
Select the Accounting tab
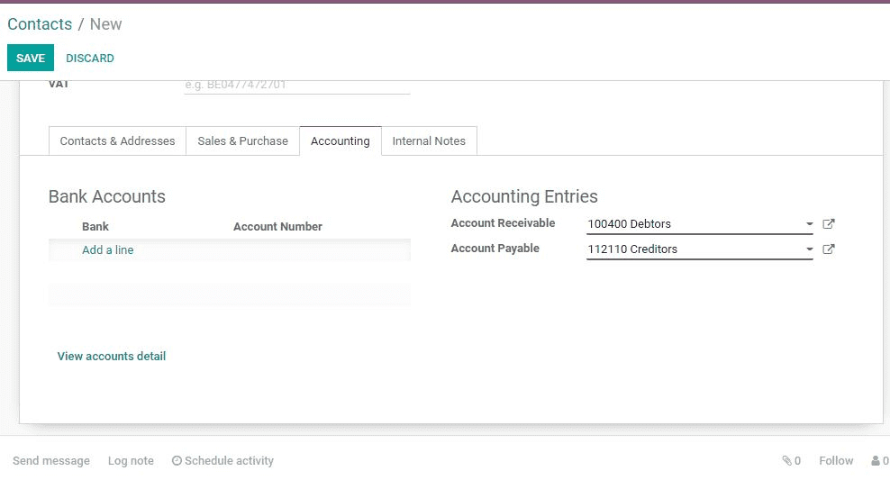pyautogui.click(x=340, y=140)
